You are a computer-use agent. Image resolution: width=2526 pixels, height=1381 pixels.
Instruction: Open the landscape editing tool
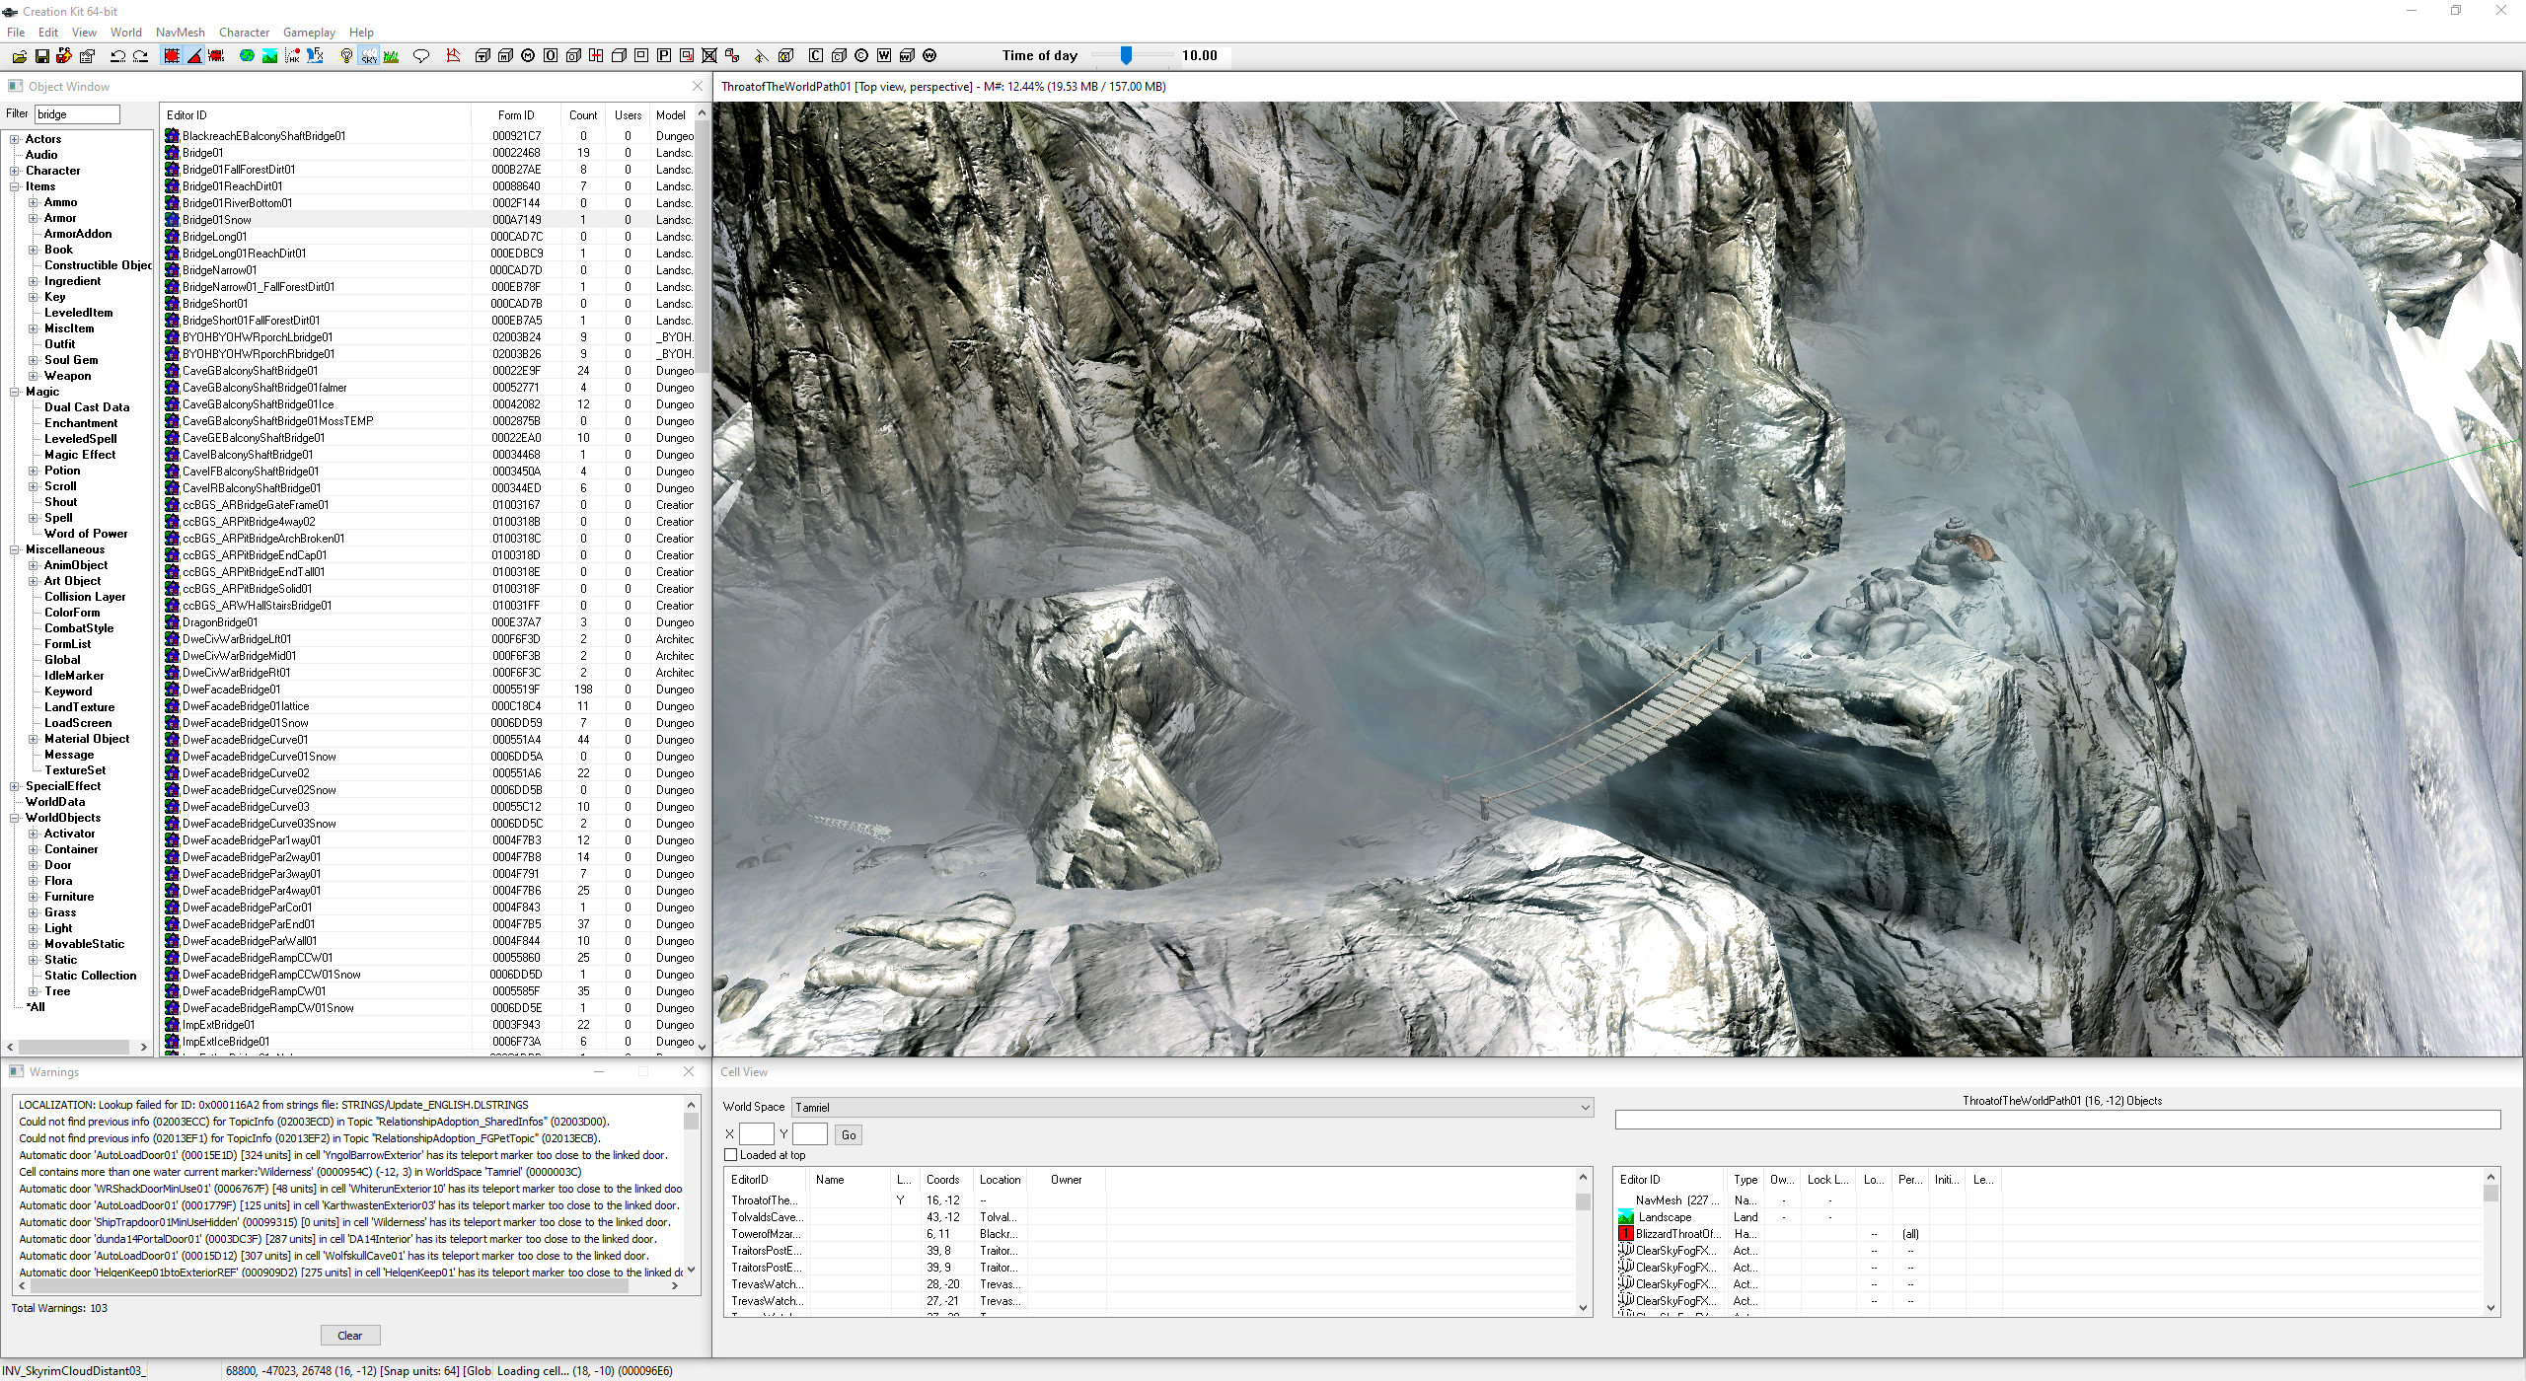coord(268,56)
